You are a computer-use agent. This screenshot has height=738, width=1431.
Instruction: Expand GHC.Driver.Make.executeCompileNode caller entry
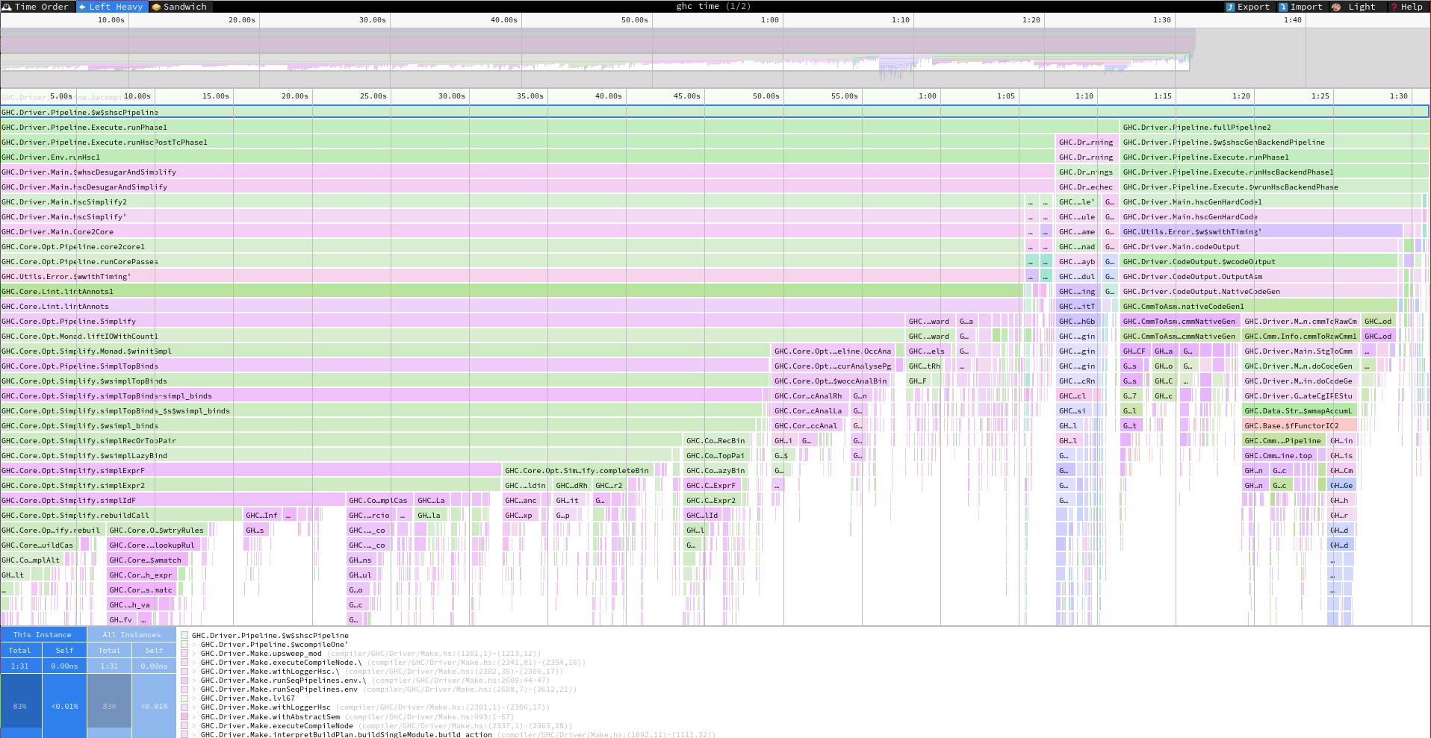[193, 725]
